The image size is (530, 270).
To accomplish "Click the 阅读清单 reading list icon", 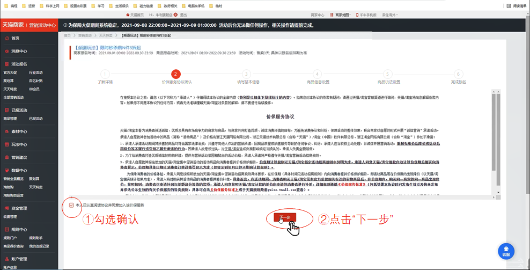I will tap(509, 6).
